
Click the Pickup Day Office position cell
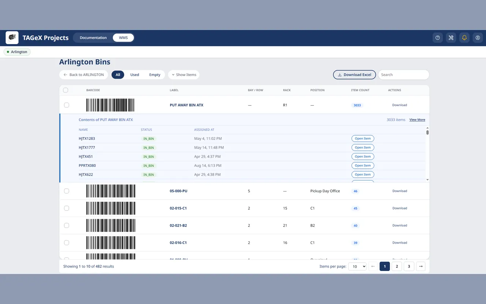click(x=325, y=191)
